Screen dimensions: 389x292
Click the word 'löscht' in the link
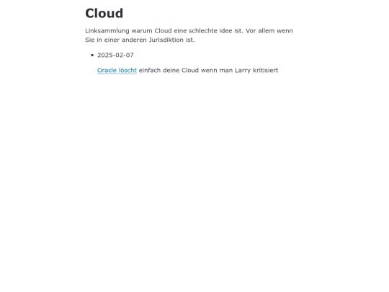(x=128, y=71)
